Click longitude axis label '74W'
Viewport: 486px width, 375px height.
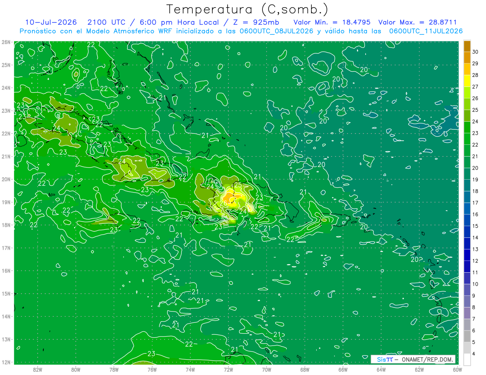point(190,369)
